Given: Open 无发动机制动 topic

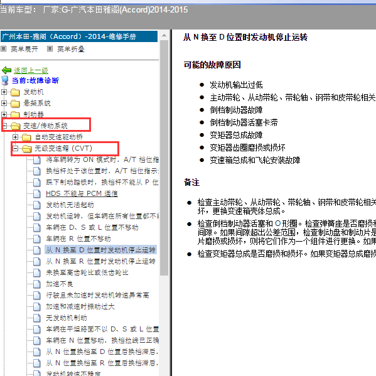Looking at the screenshot, I should (x=66, y=318).
